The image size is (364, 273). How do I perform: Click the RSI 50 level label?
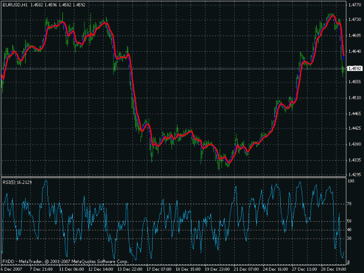(349, 221)
